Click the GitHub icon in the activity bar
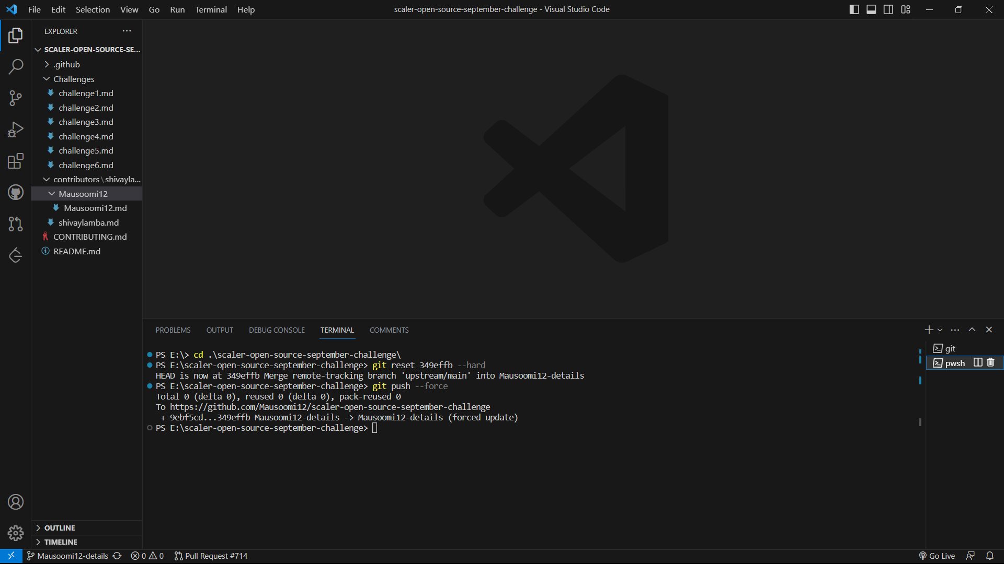Viewport: 1004px width, 564px height. (16, 192)
